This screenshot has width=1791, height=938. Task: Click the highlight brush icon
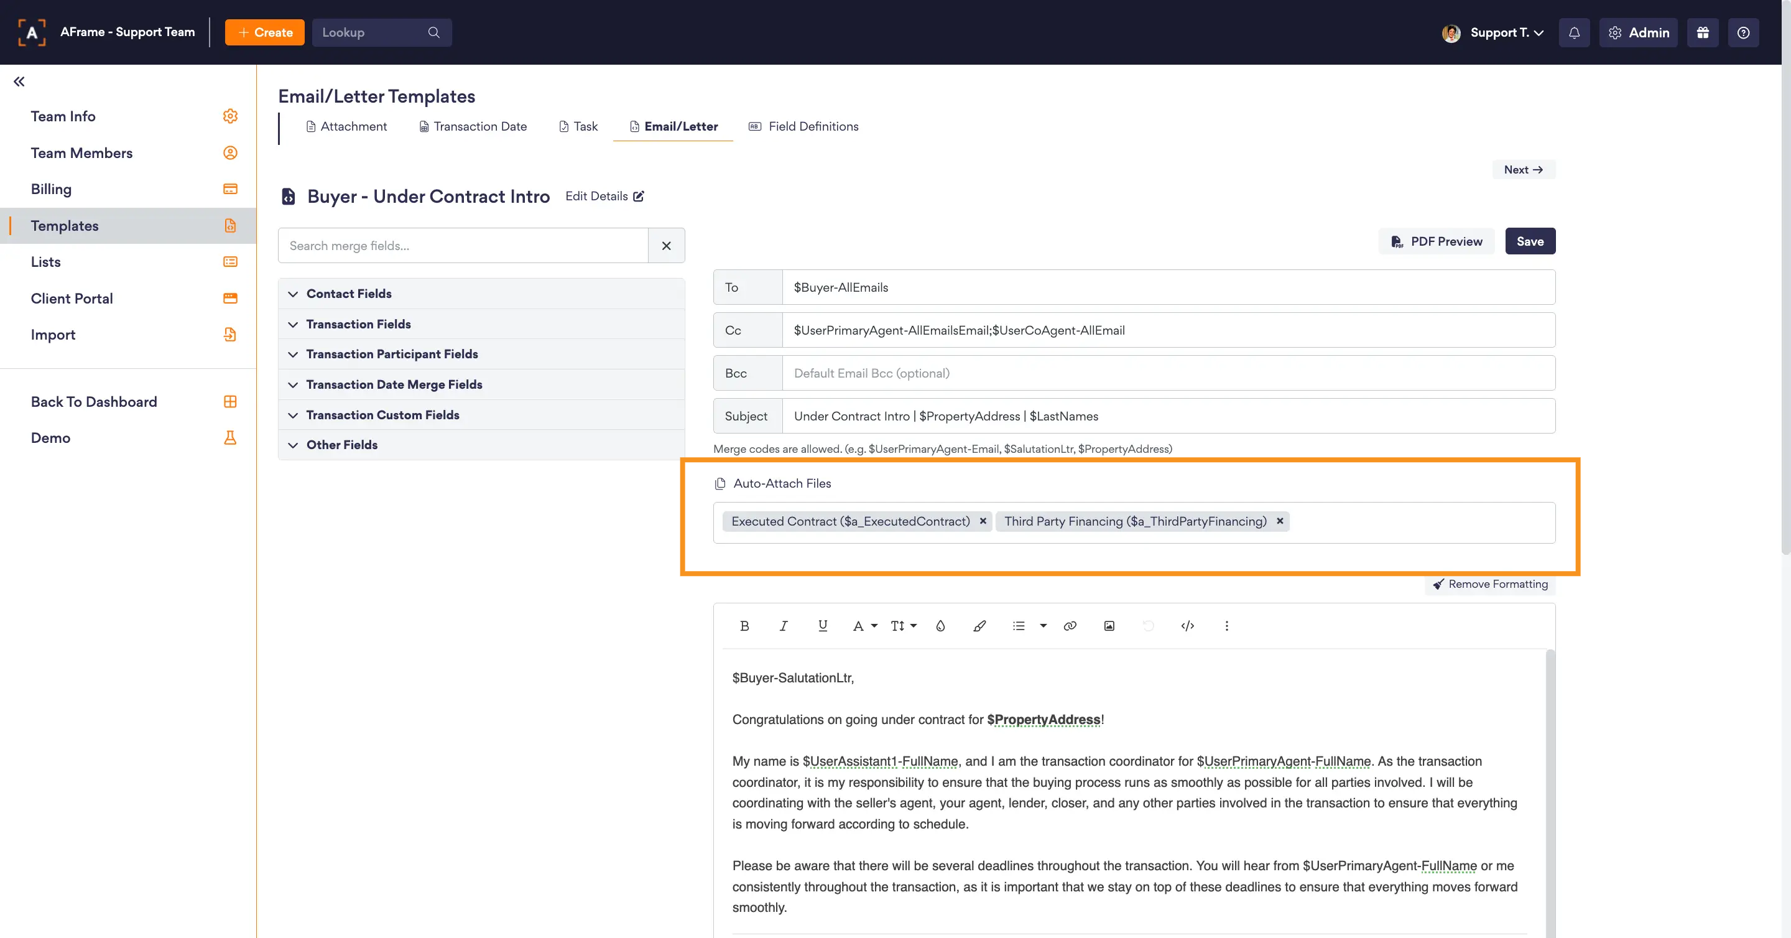click(979, 626)
